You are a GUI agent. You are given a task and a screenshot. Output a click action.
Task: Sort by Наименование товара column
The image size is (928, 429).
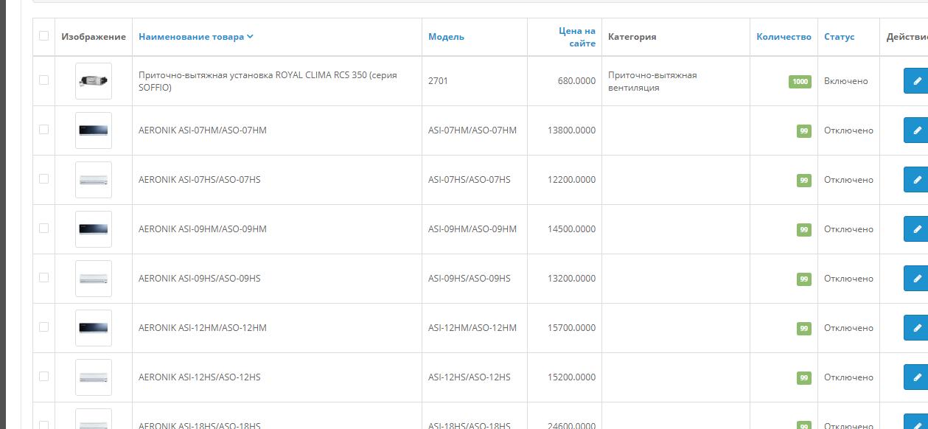[x=195, y=37]
